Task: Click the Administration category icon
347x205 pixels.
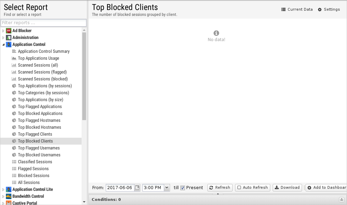Action: click(9, 38)
